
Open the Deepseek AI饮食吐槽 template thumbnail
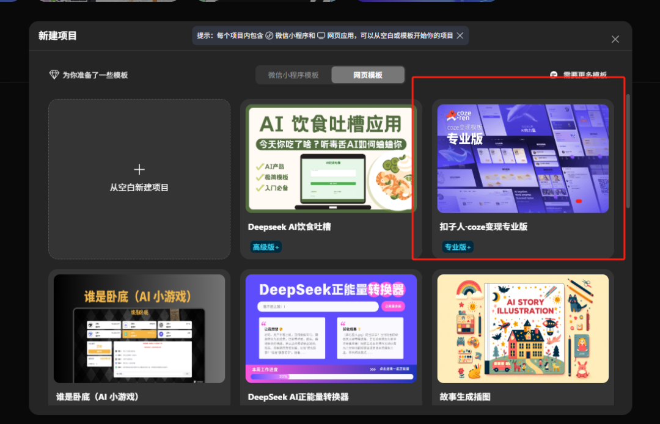331,158
